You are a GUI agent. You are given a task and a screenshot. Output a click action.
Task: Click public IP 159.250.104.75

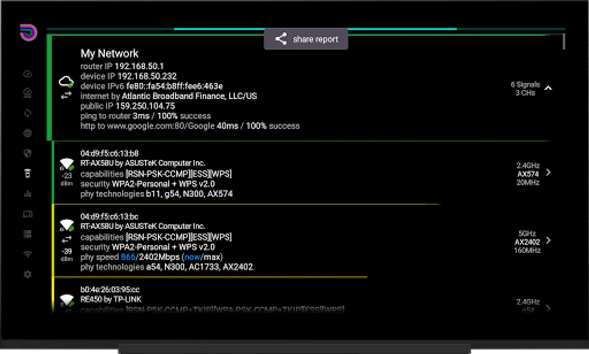[x=128, y=106]
